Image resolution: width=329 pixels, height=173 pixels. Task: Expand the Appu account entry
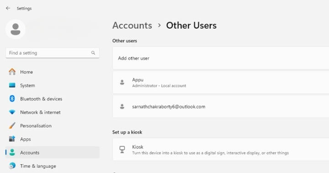pyautogui.click(x=221, y=82)
